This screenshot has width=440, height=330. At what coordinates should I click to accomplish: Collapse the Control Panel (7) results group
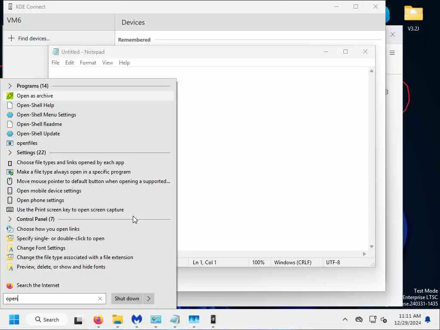(x=10, y=219)
